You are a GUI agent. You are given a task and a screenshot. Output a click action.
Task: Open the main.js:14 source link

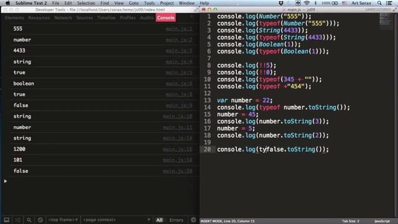(177, 138)
